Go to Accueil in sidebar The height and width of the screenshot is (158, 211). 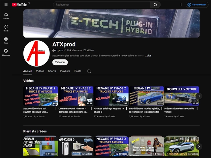[6, 16]
